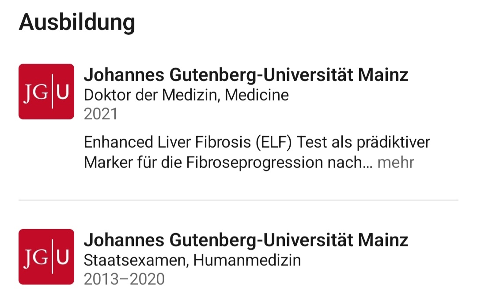The height and width of the screenshot is (301, 477).
Task: Click the word 'Staatsexamen'
Action: pos(136,260)
